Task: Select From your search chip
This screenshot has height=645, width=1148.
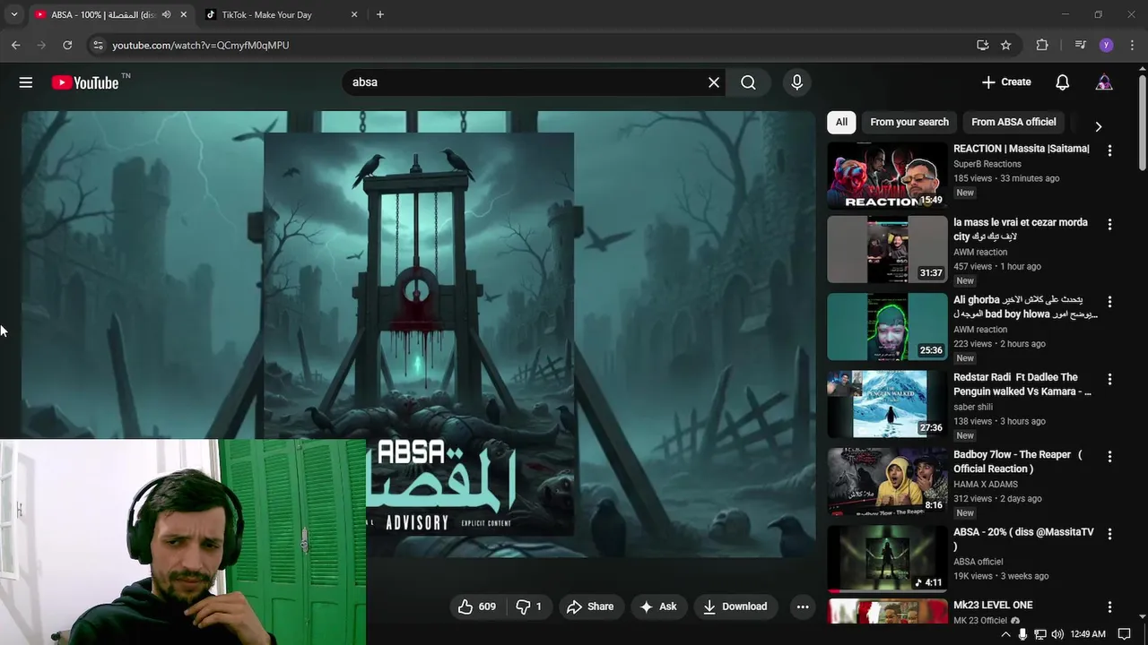Action: 909,122
